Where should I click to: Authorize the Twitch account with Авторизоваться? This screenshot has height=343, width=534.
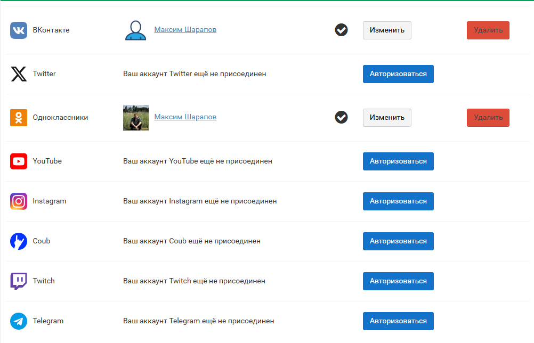(398, 281)
